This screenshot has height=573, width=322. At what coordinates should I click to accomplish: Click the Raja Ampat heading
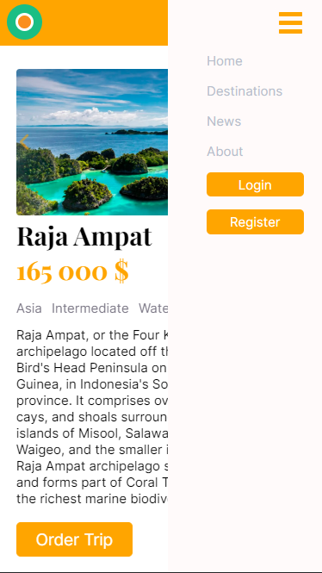[x=84, y=236]
